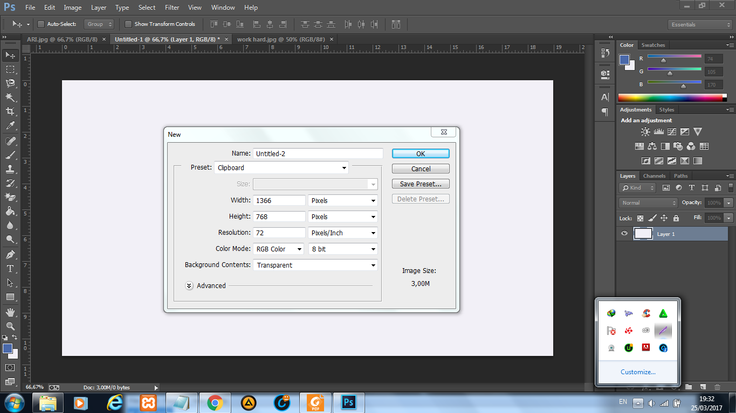Enable Show Transform Controls checkbox

point(128,24)
